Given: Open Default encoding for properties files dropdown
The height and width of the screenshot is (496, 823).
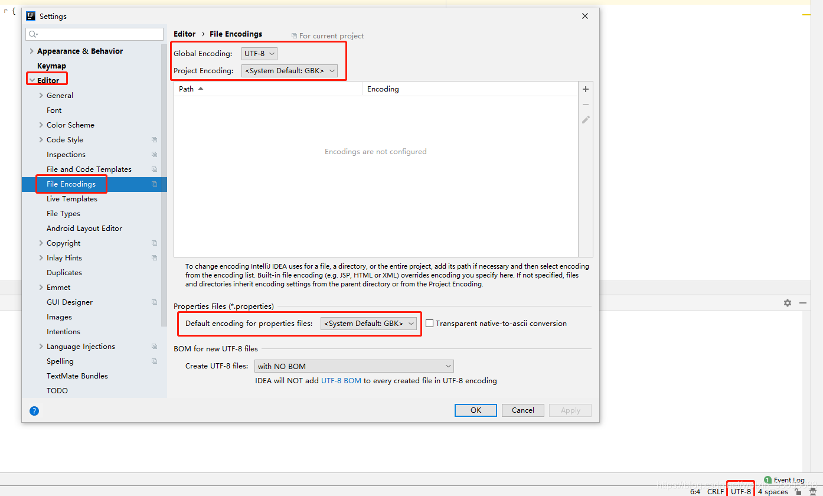Looking at the screenshot, I should click(368, 324).
